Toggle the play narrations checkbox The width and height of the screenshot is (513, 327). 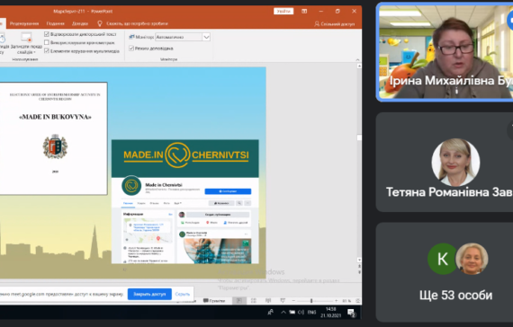[47, 34]
